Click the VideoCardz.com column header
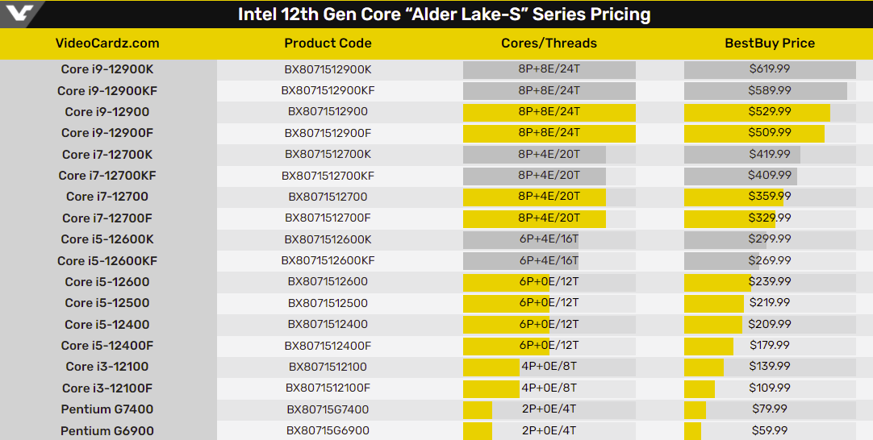The width and height of the screenshot is (873, 440). coord(107,44)
